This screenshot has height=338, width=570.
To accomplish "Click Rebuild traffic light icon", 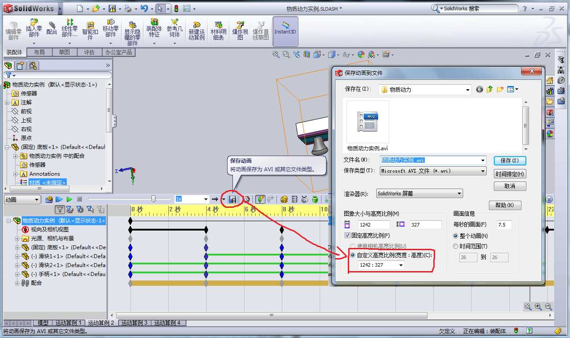I will click(x=176, y=8).
